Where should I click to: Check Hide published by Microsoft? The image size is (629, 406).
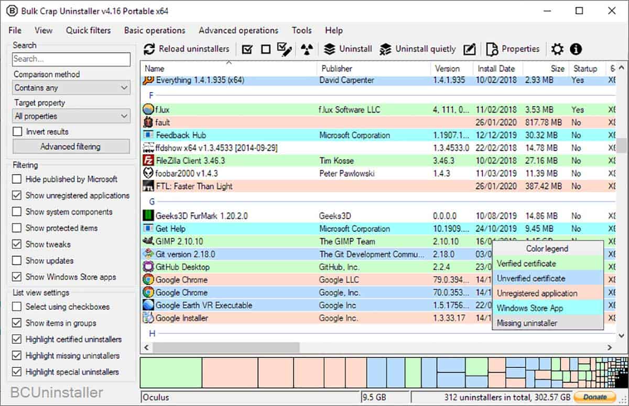(16, 179)
